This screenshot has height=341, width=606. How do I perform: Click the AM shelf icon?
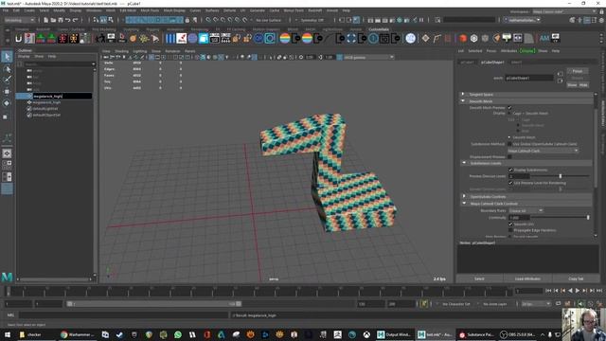click(544, 38)
